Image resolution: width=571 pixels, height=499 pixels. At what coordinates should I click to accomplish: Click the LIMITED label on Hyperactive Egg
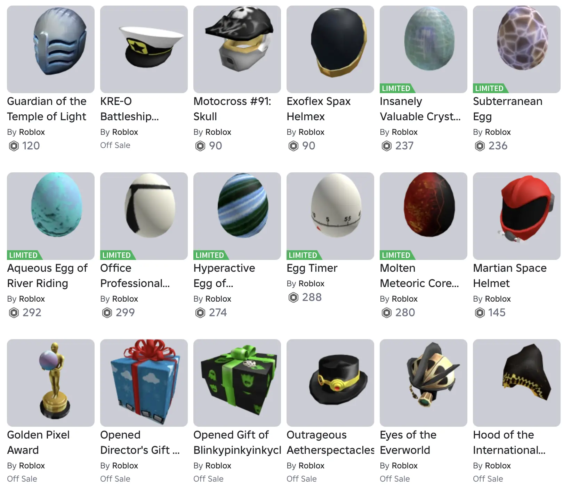[x=211, y=255]
